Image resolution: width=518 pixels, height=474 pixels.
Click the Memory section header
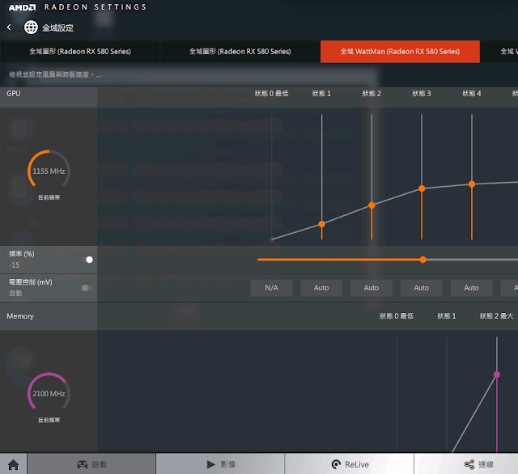(20, 316)
